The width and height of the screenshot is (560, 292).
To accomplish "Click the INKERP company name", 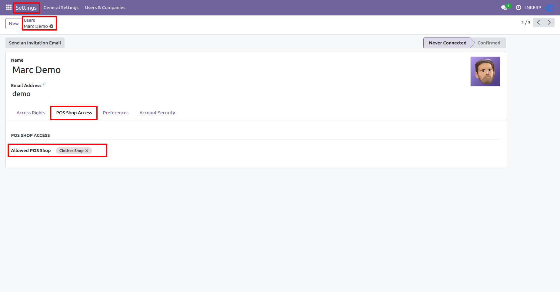I will click(x=533, y=8).
